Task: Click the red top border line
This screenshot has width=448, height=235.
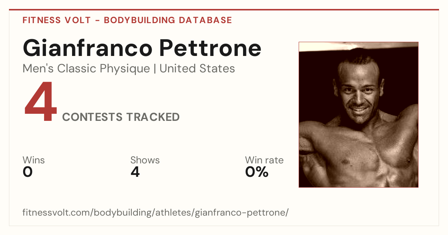Action: click(224, 10)
